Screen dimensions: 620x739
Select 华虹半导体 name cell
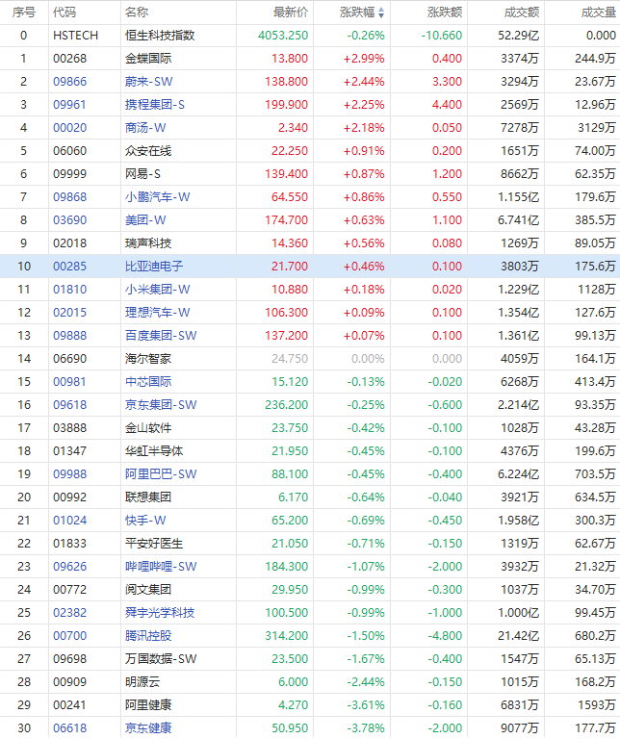point(154,451)
